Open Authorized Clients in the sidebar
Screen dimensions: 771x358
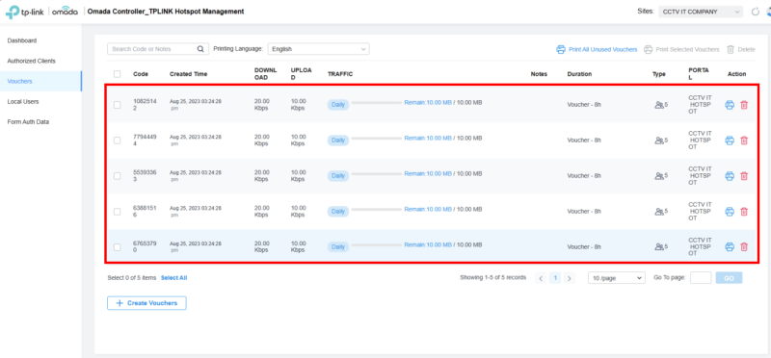[32, 61]
